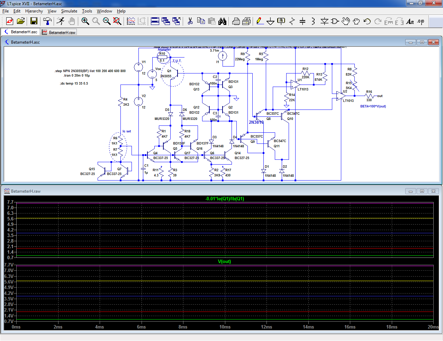Click the Rotate component icon
The width and height of the screenshot is (443, 341).
coord(389,21)
